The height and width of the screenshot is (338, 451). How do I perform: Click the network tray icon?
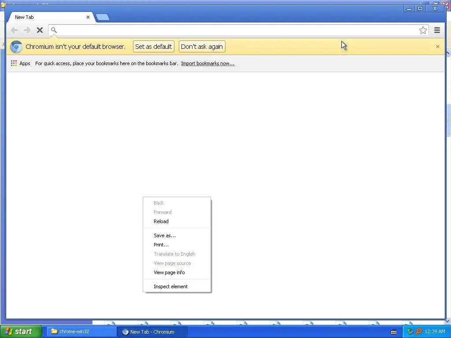[410, 332]
